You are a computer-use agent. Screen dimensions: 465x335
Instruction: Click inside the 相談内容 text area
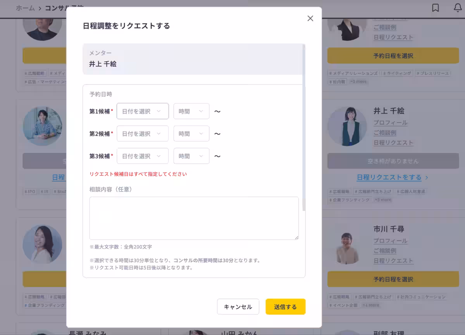[194, 218]
